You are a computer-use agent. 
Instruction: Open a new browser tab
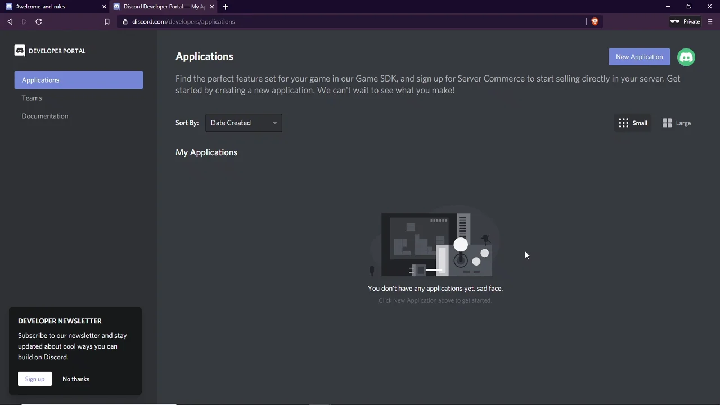(225, 7)
